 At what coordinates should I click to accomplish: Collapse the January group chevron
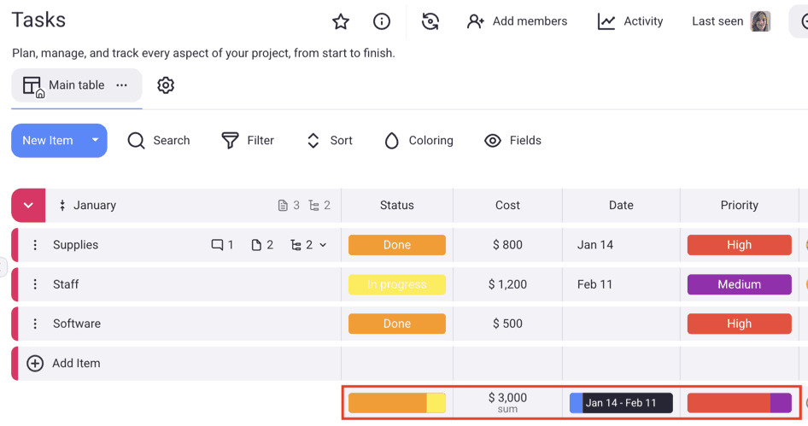(28, 205)
